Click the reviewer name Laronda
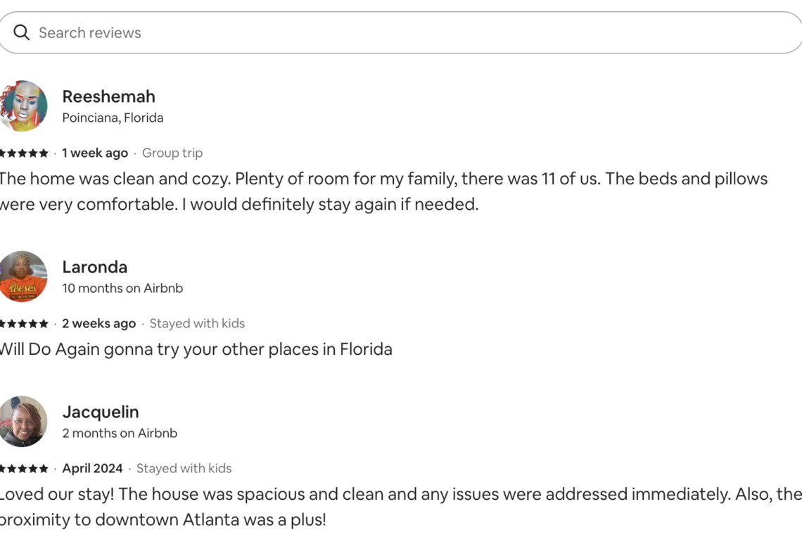This screenshot has width=802, height=535. tap(94, 267)
